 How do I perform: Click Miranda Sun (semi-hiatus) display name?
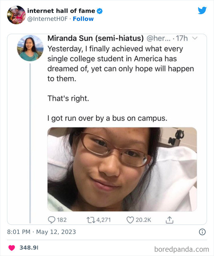pos(95,38)
